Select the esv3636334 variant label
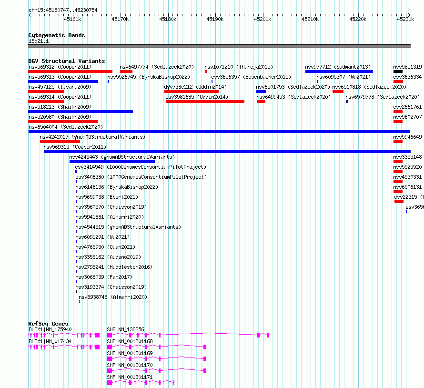This screenshot has height=388, width=424. [407, 77]
